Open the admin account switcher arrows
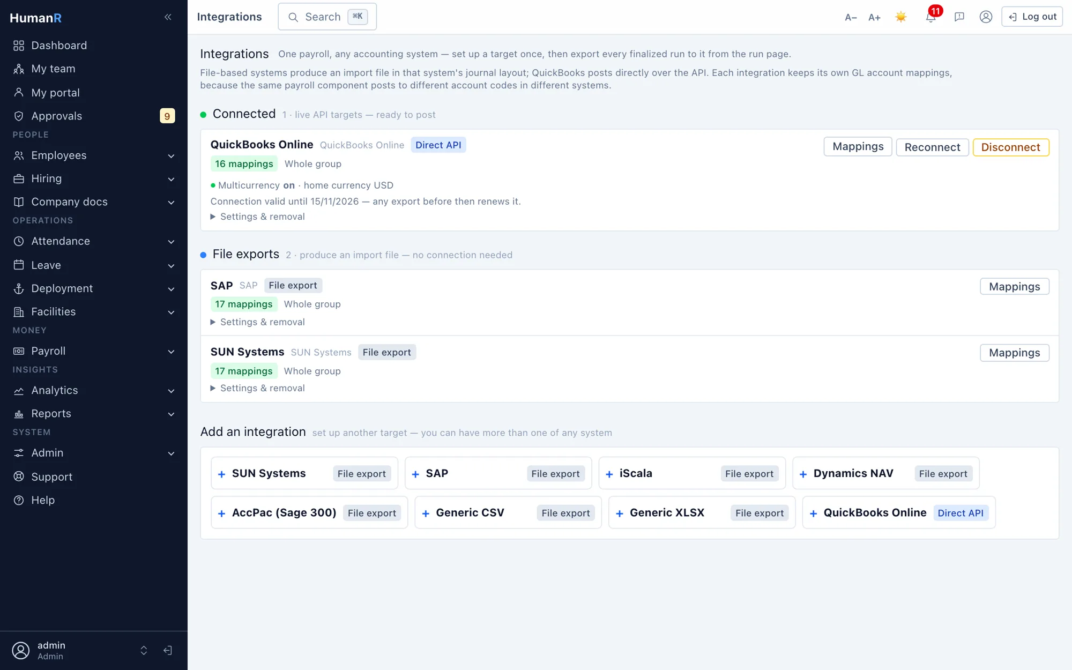The width and height of the screenshot is (1072, 670). (x=144, y=650)
